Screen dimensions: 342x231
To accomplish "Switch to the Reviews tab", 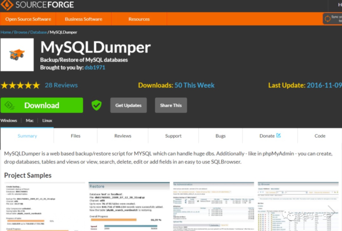I will [123, 136].
